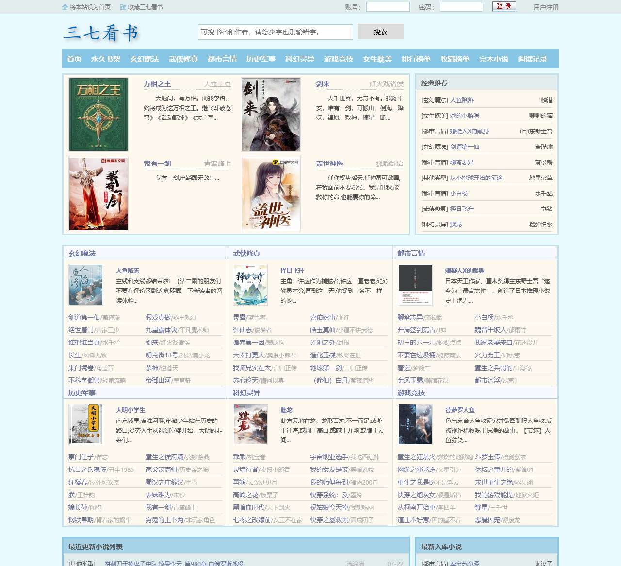
Task: Click the bookmark icon beside 收藏三七看书
Action: 123,7
